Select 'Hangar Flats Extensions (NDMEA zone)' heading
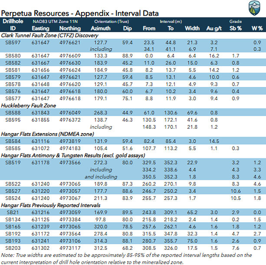Viewport: 266px width, 265px height. (47, 134)
